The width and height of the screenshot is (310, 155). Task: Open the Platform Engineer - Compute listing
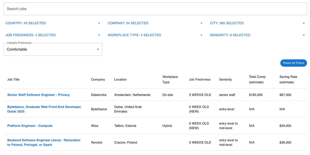point(30,126)
